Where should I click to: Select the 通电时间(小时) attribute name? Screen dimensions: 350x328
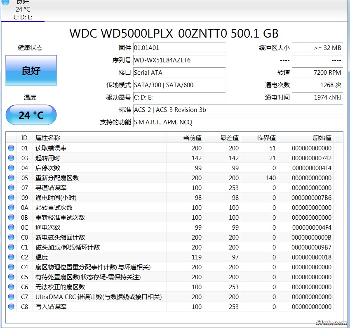tap(56, 197)
